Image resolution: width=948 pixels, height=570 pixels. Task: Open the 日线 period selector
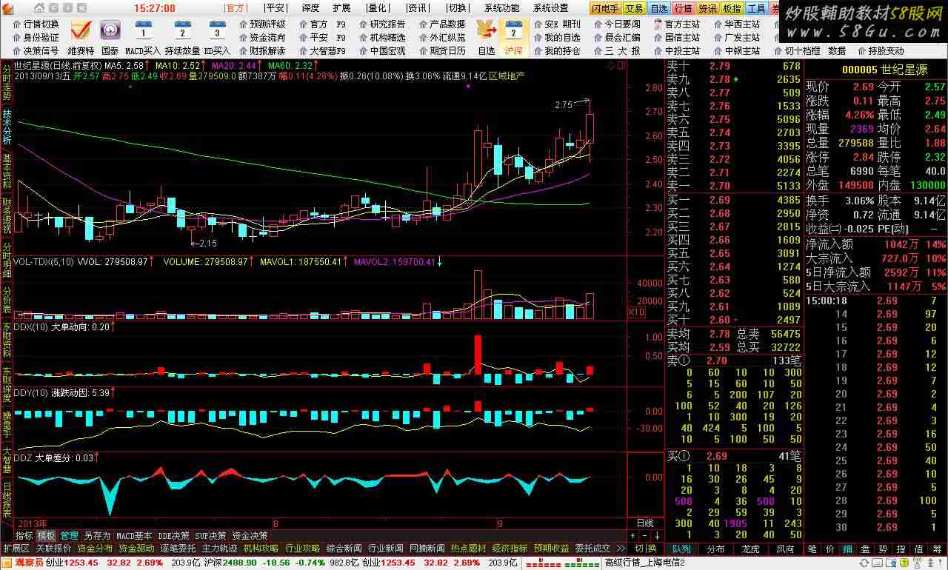click(644, 523)
